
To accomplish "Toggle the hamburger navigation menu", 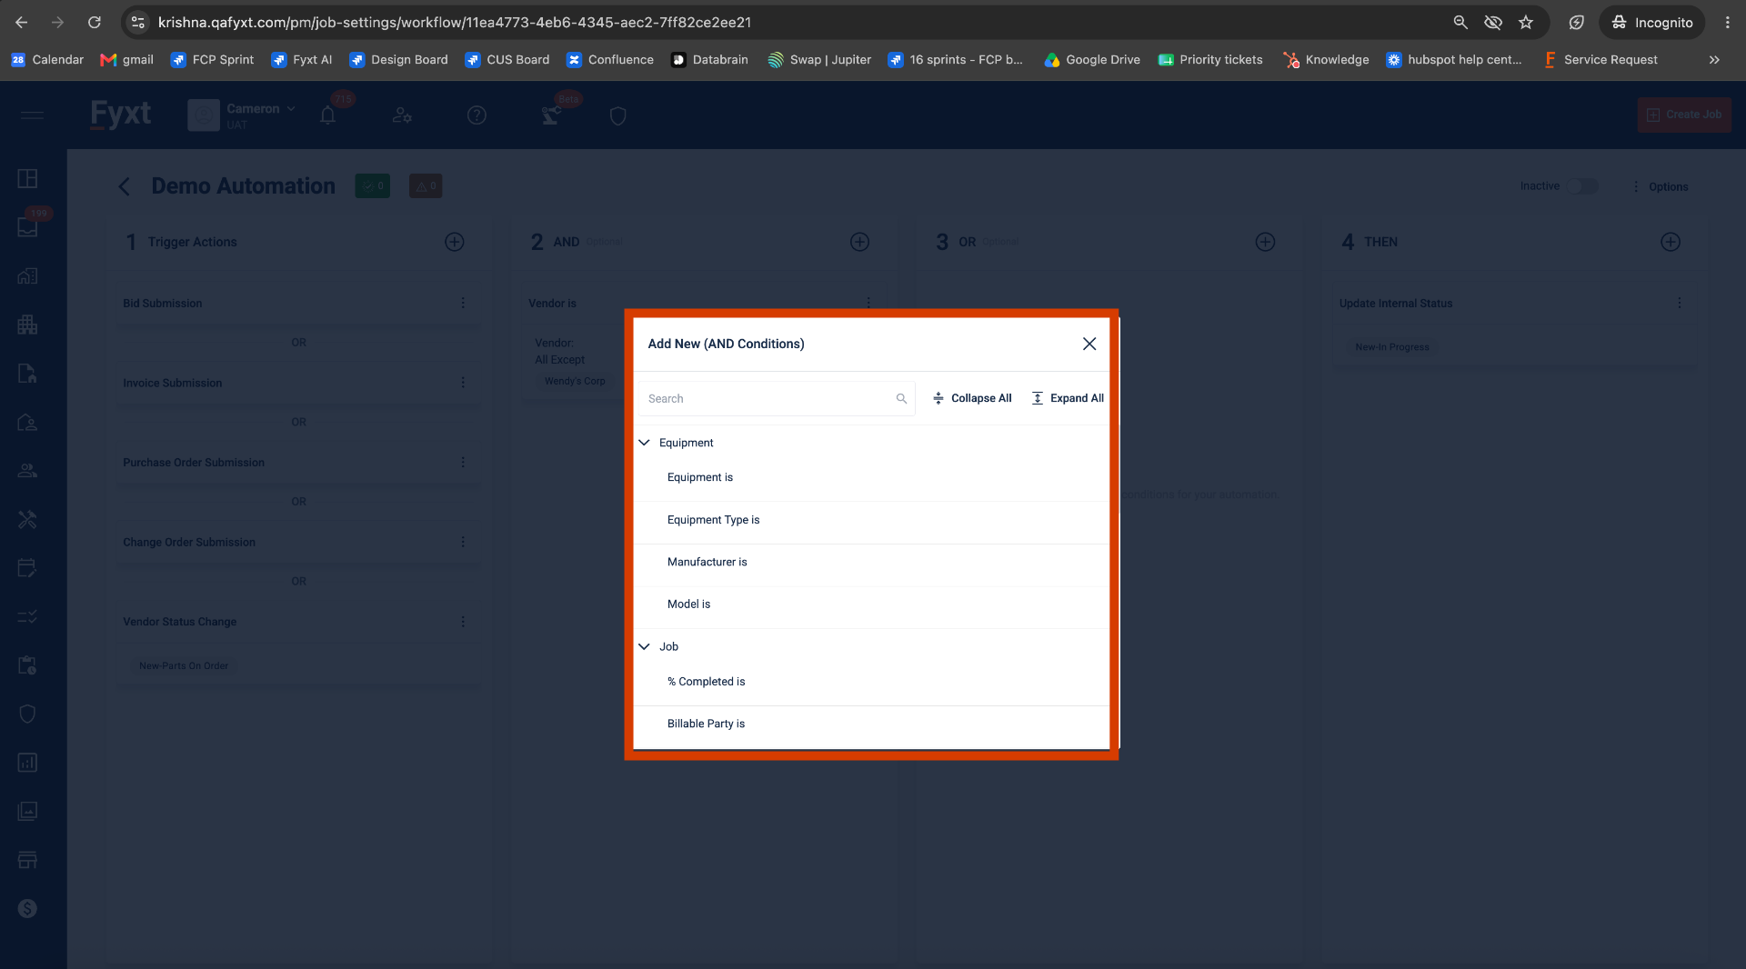I will (32, 115).
